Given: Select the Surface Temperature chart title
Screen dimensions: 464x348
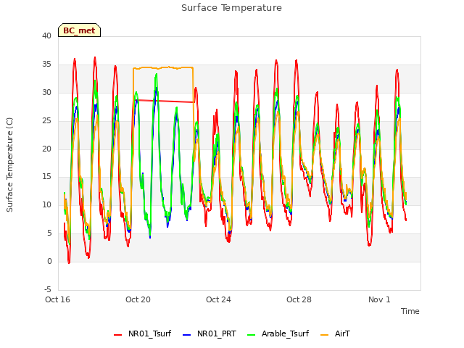Looking at the screenshot, I should (x=231, y=8).
